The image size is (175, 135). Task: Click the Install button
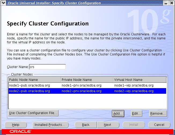pyautogui.click(x=134, y=125)
